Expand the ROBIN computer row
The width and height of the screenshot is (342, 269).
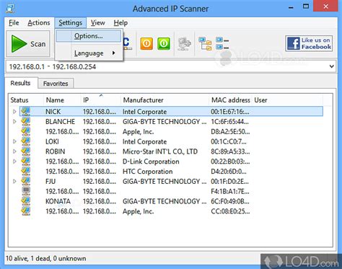coord(14,151)
